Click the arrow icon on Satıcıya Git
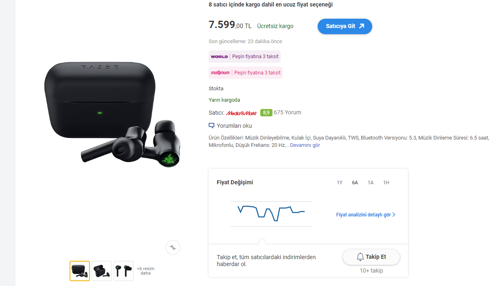The width and height of the screenshot is (495, 286). click(x=362, y=26)
